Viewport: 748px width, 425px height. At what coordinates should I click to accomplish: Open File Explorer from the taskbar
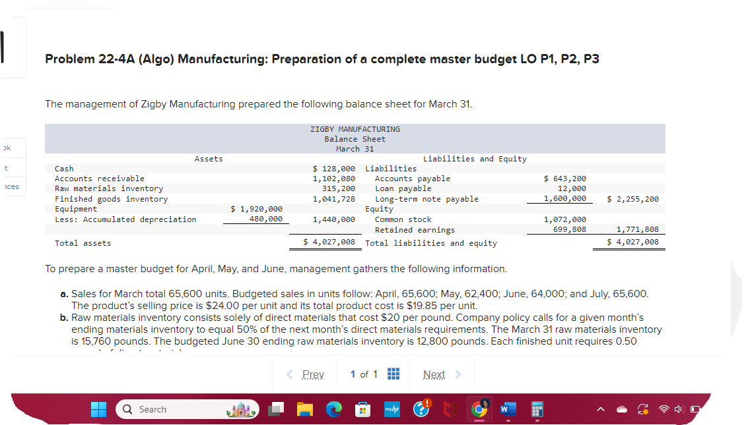(305, 409)
